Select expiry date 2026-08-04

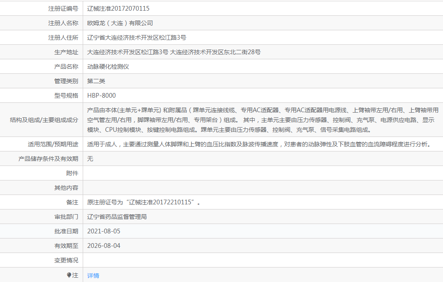104,246
